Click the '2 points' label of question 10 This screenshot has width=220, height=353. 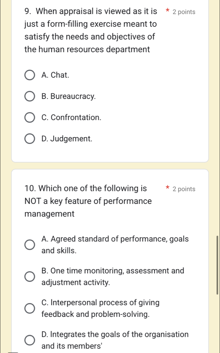184,189
